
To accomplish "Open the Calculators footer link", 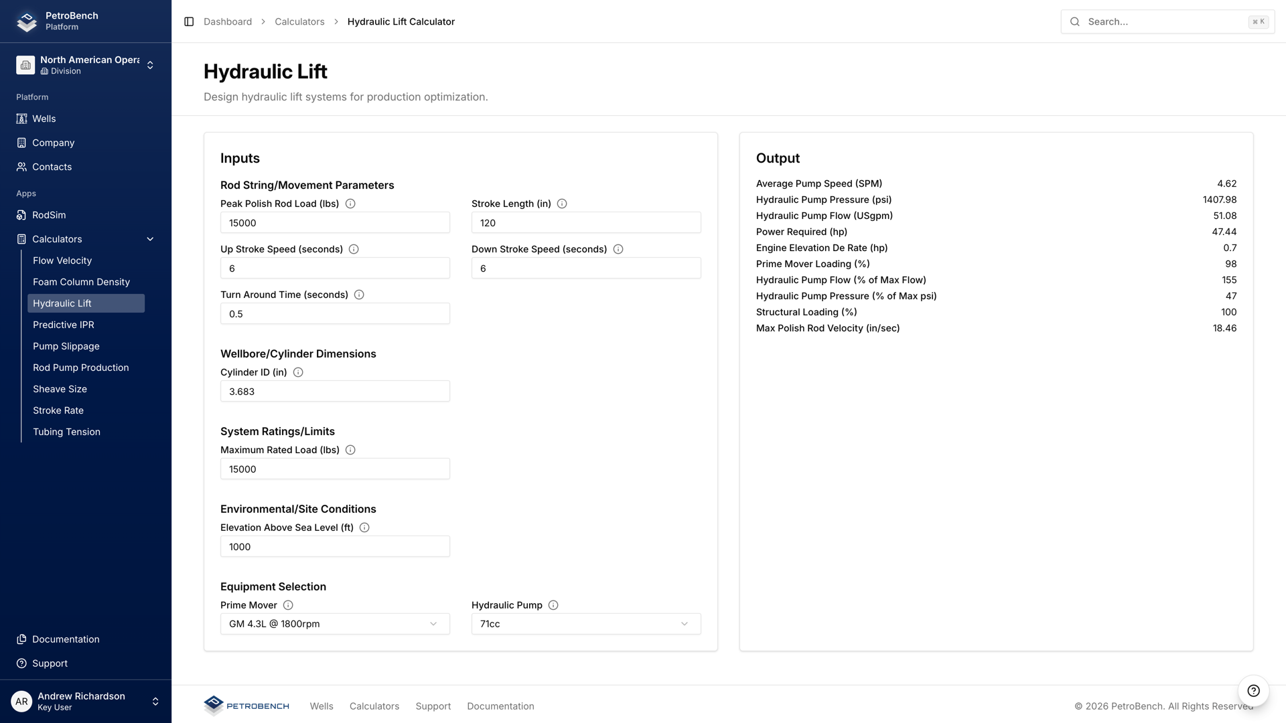I will [374, 706].
